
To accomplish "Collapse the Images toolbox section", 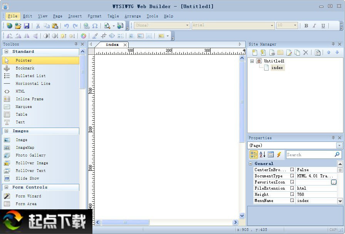I will [7, 131].
